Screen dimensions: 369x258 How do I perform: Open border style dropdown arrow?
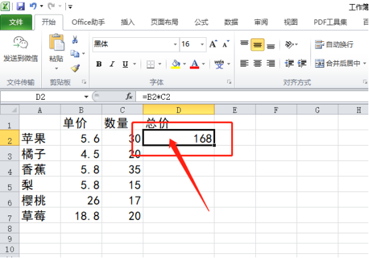coord(160,64)
